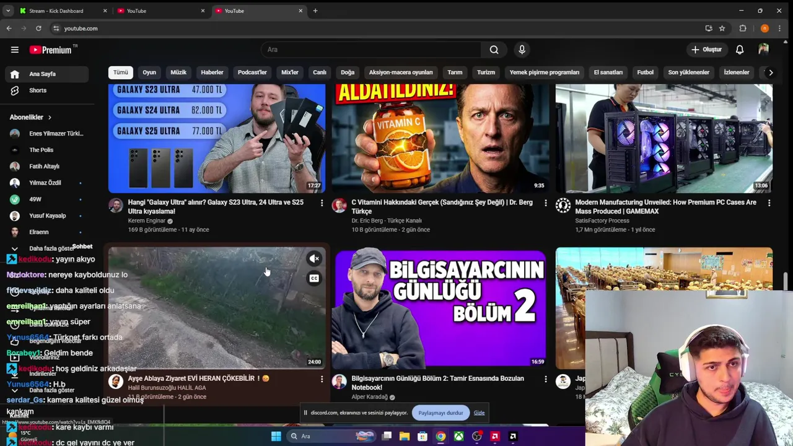Viewport: 793px width, 446px height.
Task: Open Chrome profile orange avatar
Action: 765,28
